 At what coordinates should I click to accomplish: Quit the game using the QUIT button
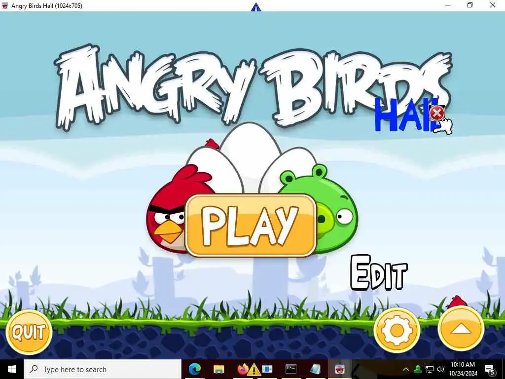pyautogui.click(x=29, y=332)
